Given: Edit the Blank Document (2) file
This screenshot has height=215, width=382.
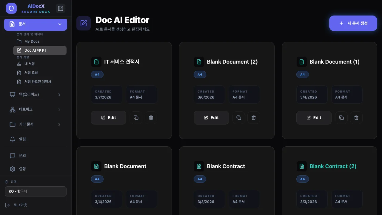Looking at the screenshot, I should pyautogui.click(x=211, y=118).
